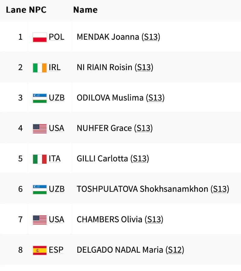
Task: Click the Italy flag icon
Action: (40, 159)
